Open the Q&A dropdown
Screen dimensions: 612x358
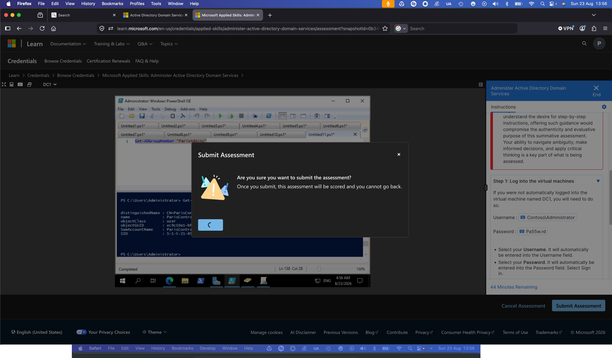pos(145,44)
